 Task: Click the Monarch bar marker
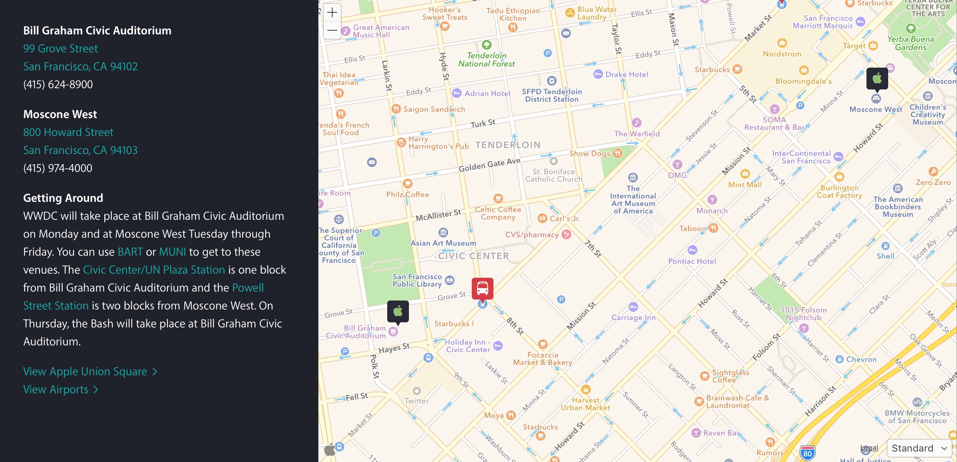click(712, 200)
